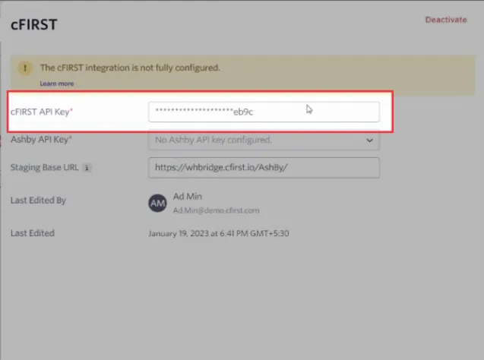Click the Staging Base URL info icon
Image resolution: width=484 pixels, height=360 pixels.
87,168
